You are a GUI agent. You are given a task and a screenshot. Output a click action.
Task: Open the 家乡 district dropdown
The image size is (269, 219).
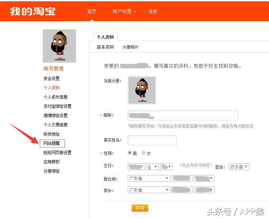click(x=204, y=190)
